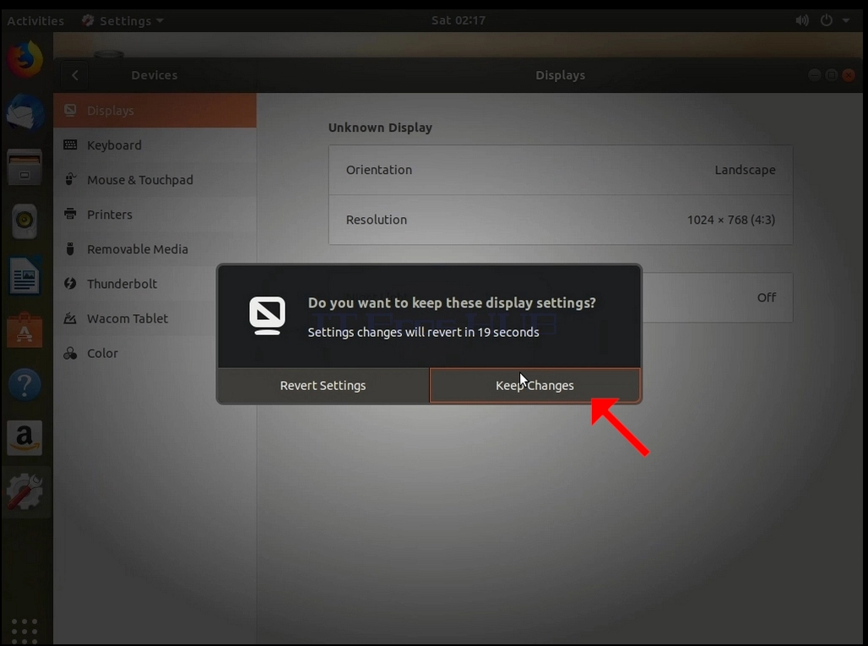Click the Color circles icon
The height and width of the screenshot is (646, 868).
[x=70, y=353]
